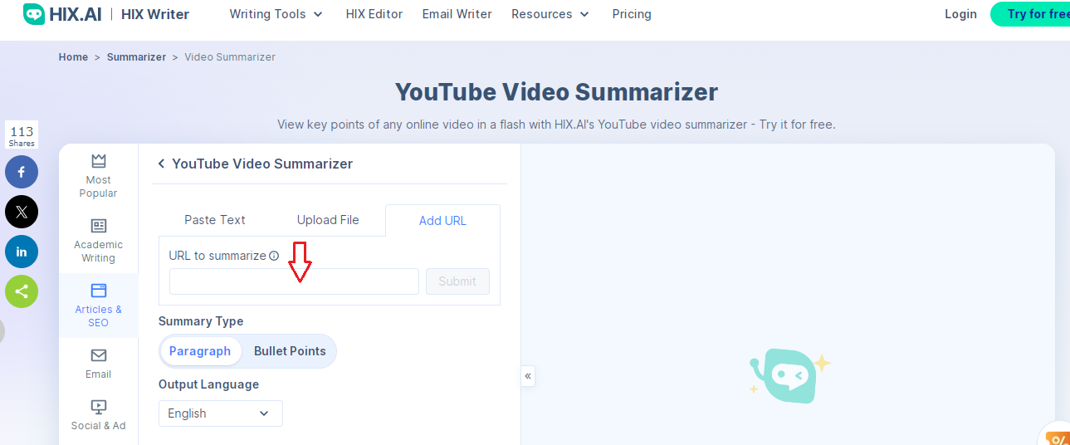Expand the Writing Tools menu
This screenshot has width=1070, height=445.
point(276,14)
